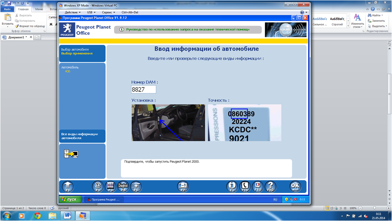Click the Windows Media Player taskbar icon

coord(22,215)
